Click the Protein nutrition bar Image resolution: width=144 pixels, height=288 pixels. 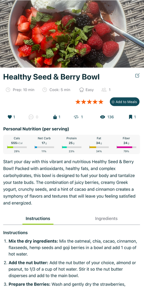(72, 147)
